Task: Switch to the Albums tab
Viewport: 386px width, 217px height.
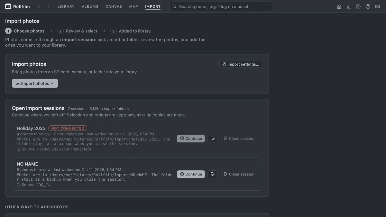Action: tap(90, 6)
